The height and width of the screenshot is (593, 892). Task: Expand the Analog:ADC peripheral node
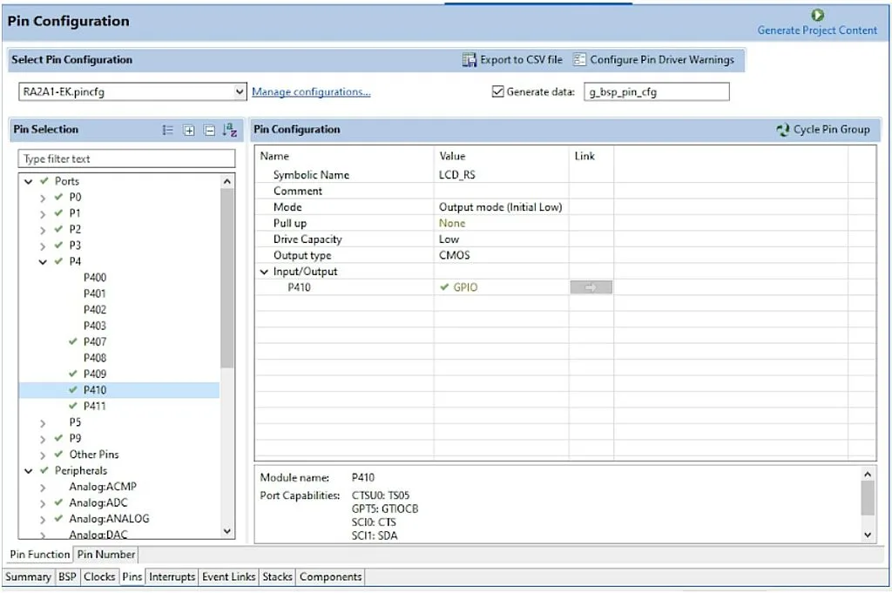click(x=43, y=502)
